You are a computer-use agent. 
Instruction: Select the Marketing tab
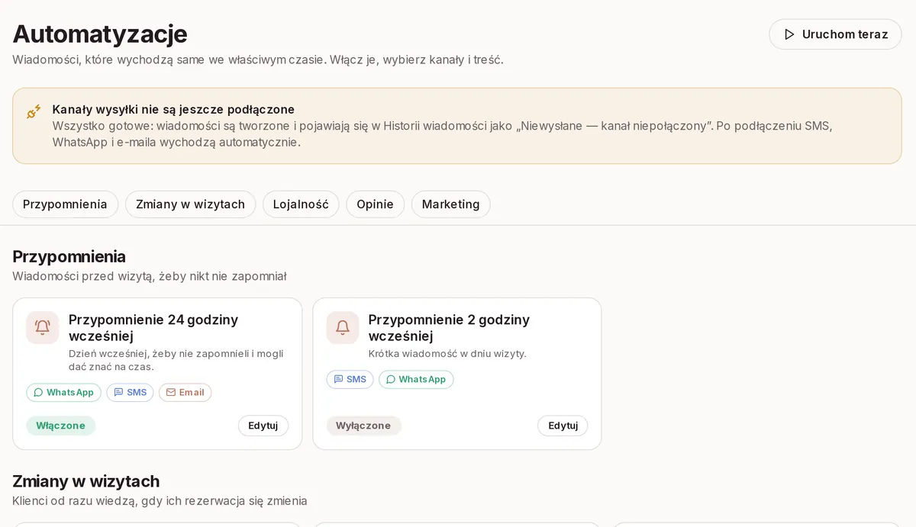pos(451,204)
